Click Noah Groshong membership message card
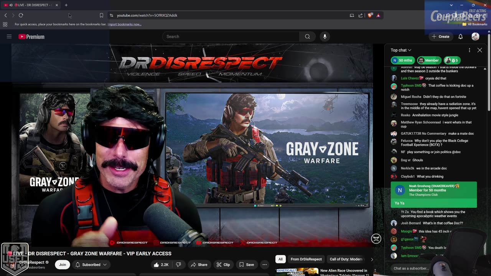Viewport: 491px width, 276px height. click(434, 195)
